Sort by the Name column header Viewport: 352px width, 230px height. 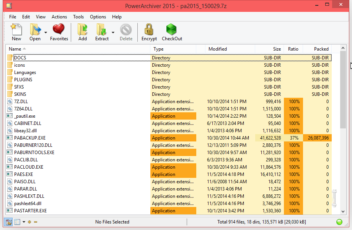tap(78, 49)
